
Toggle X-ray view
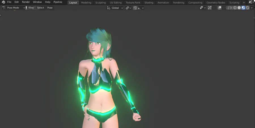tap(229, 8)
